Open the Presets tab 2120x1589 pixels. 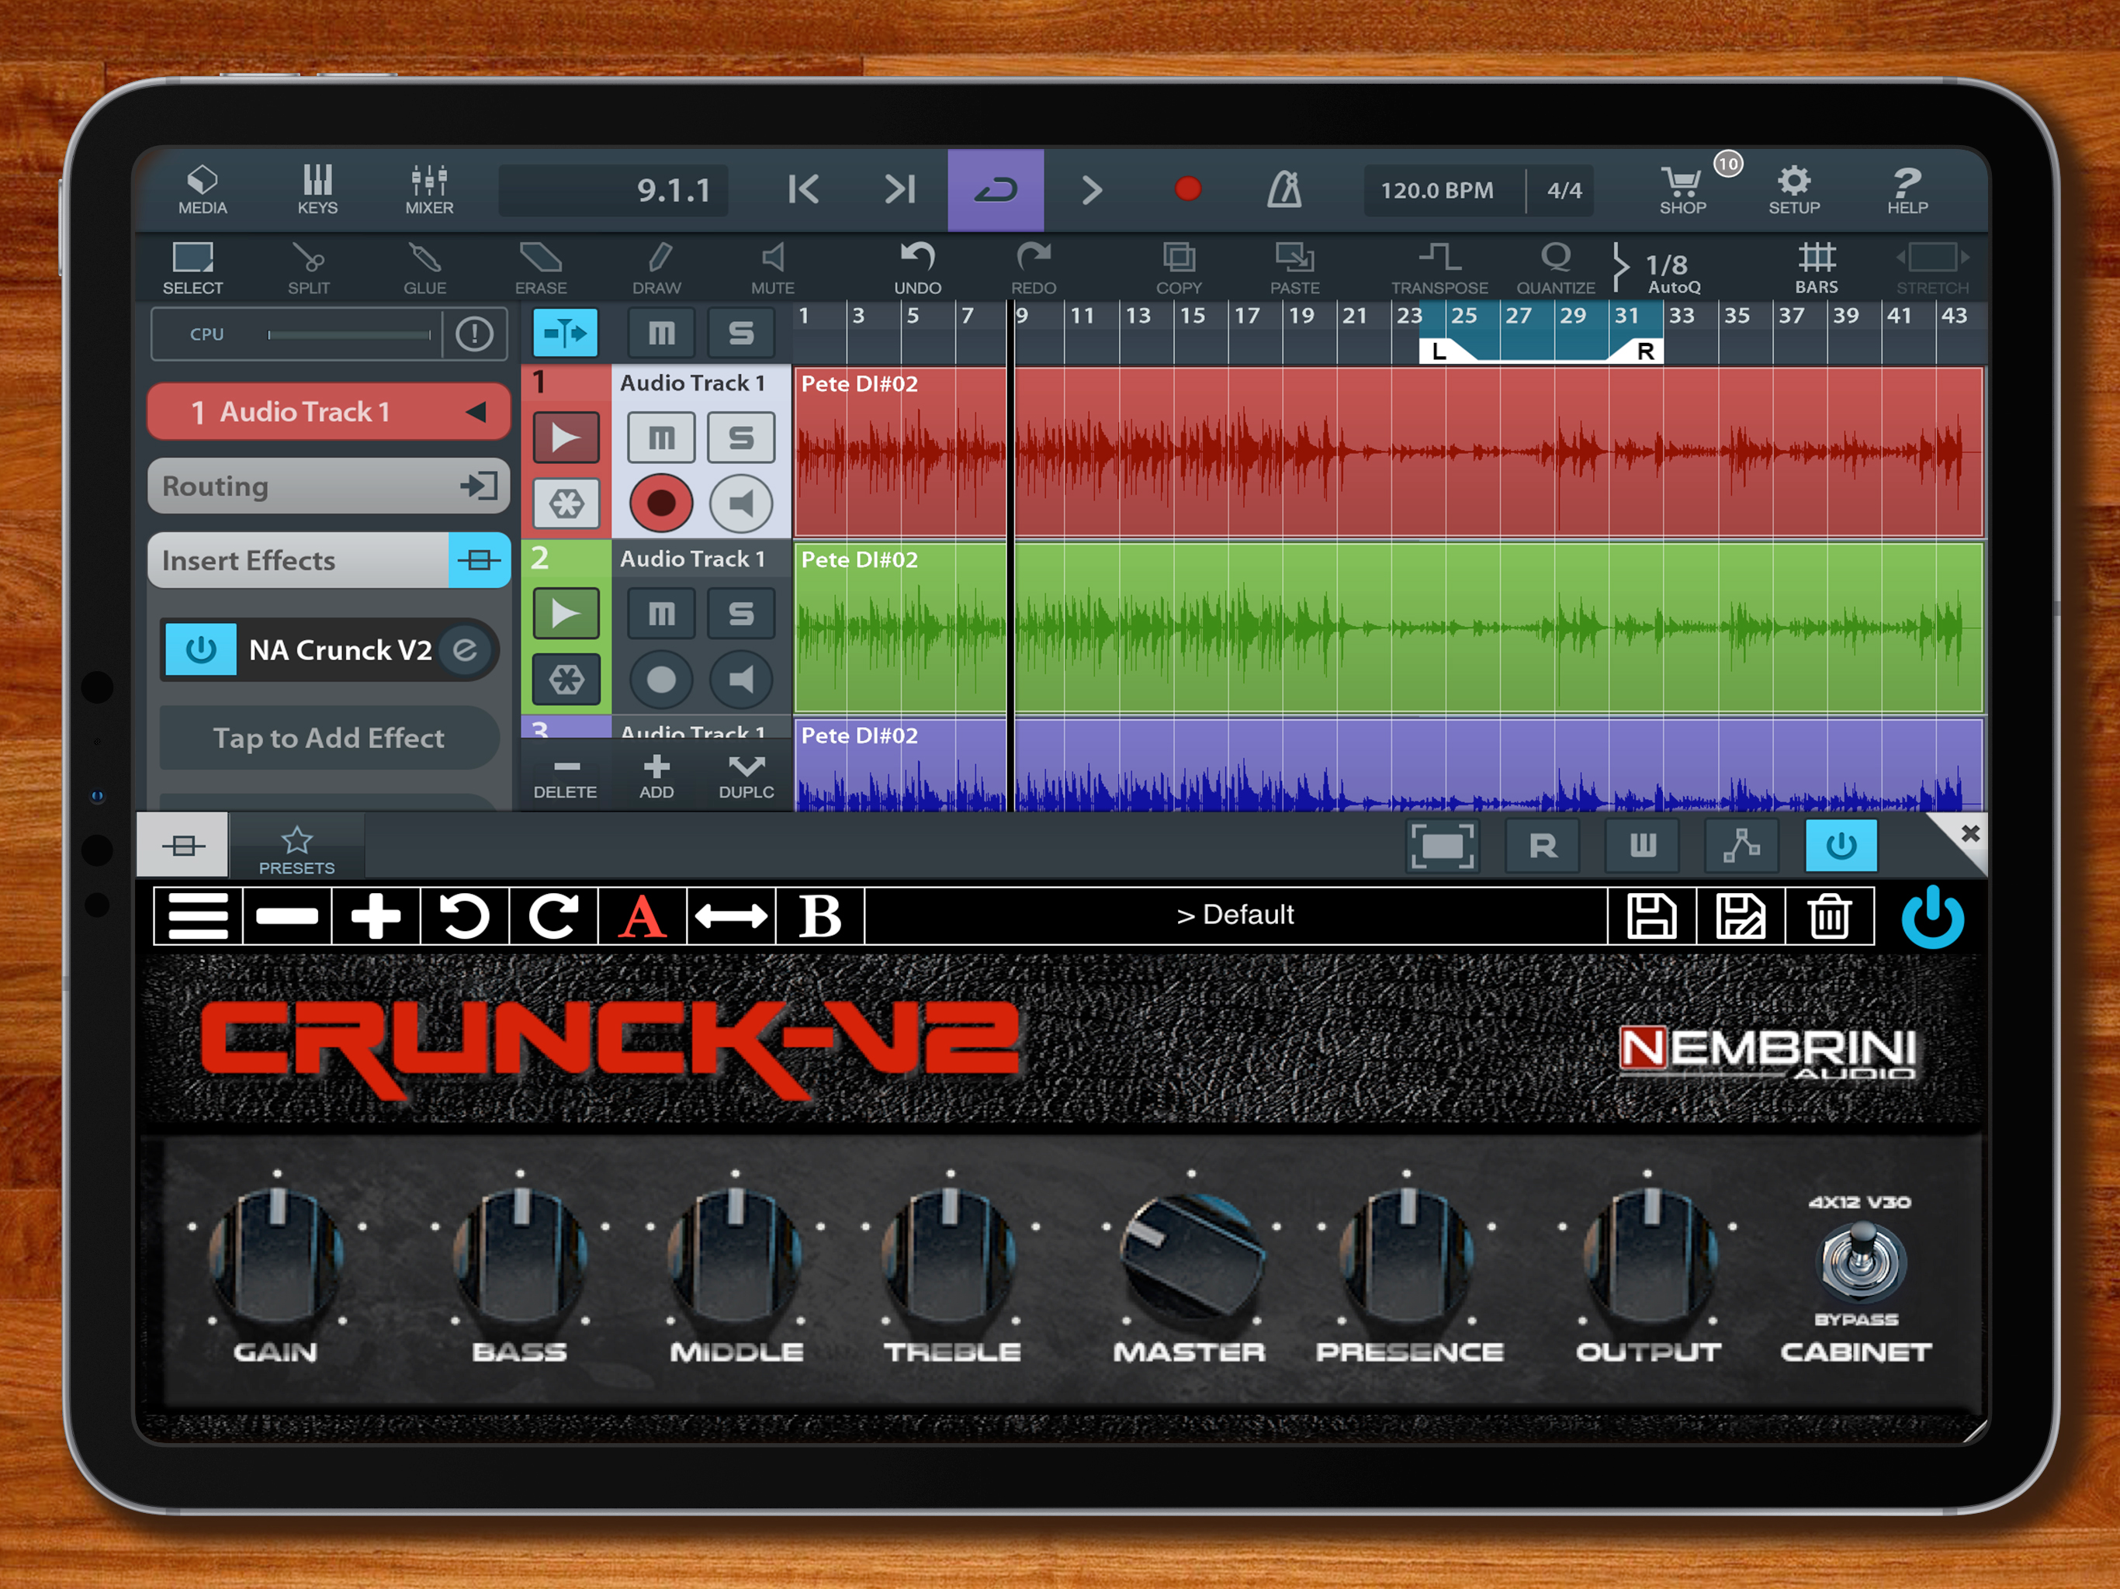297,847
